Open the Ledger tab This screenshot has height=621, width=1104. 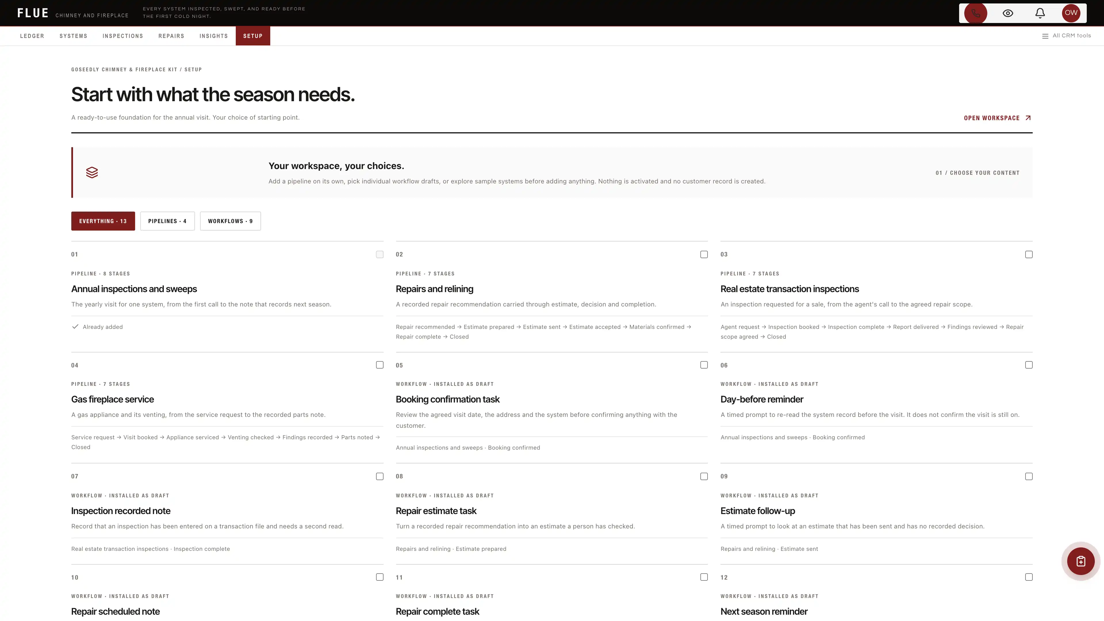[32, 36]
